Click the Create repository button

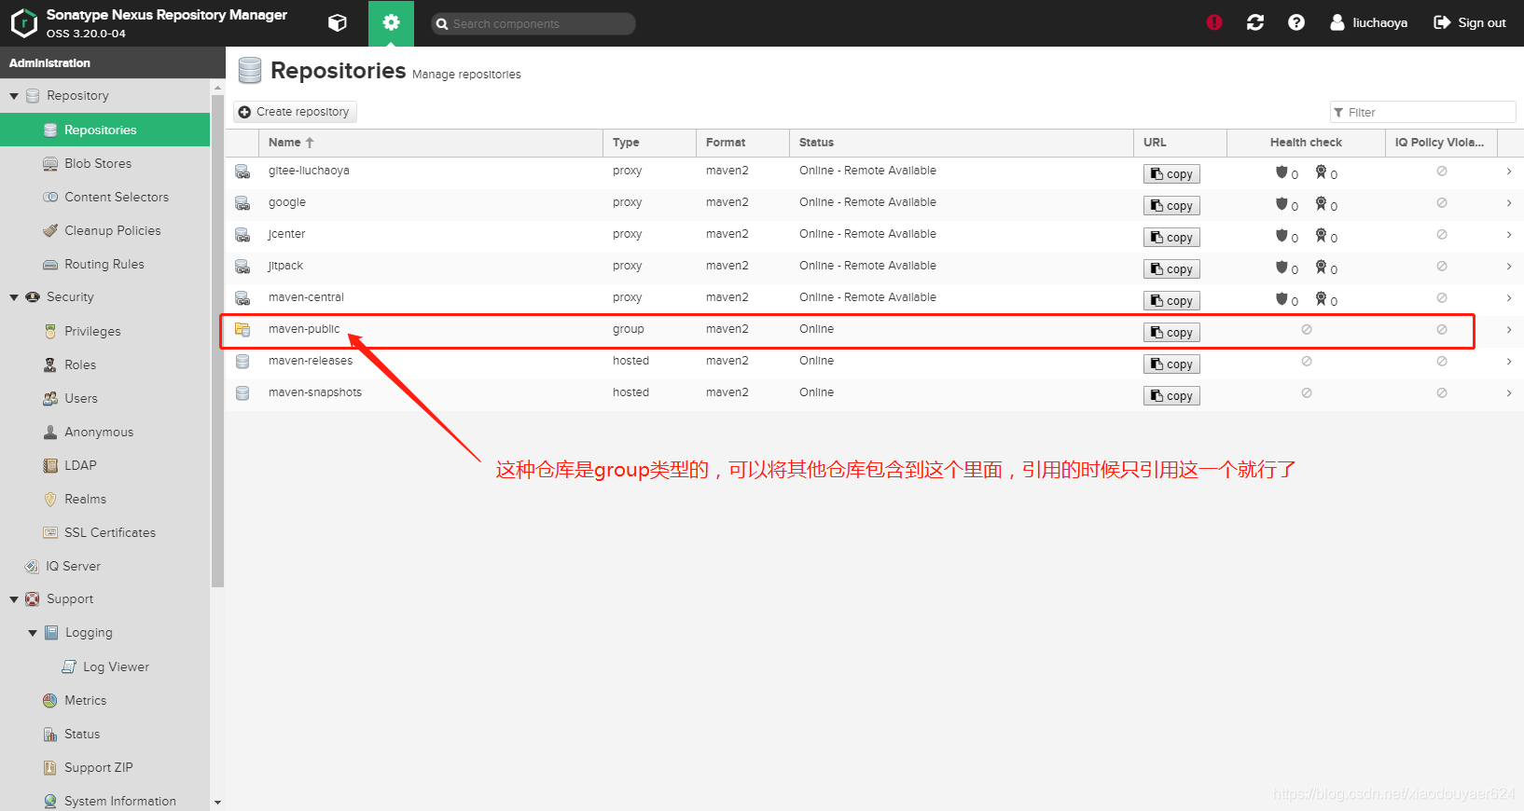(x=295, y=112)
